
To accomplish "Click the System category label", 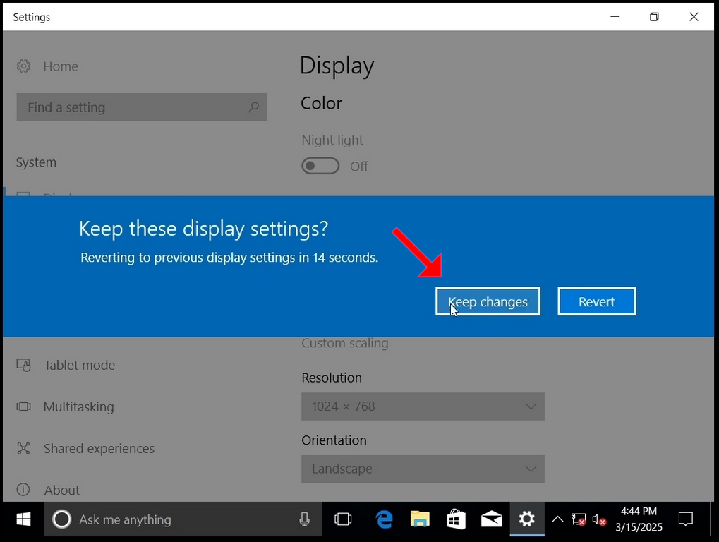I will (x=36, y=162).
